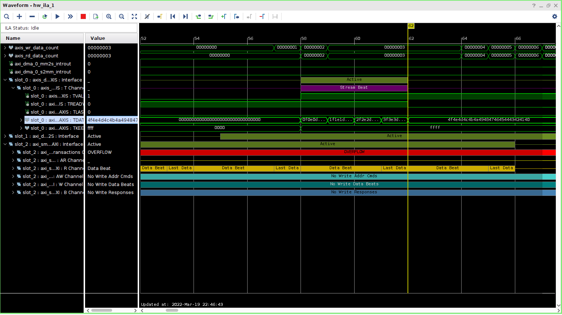Screen dimensions: 562x315
Task: Click purple Stream Beat segment
Action: (x=354, y=88)
